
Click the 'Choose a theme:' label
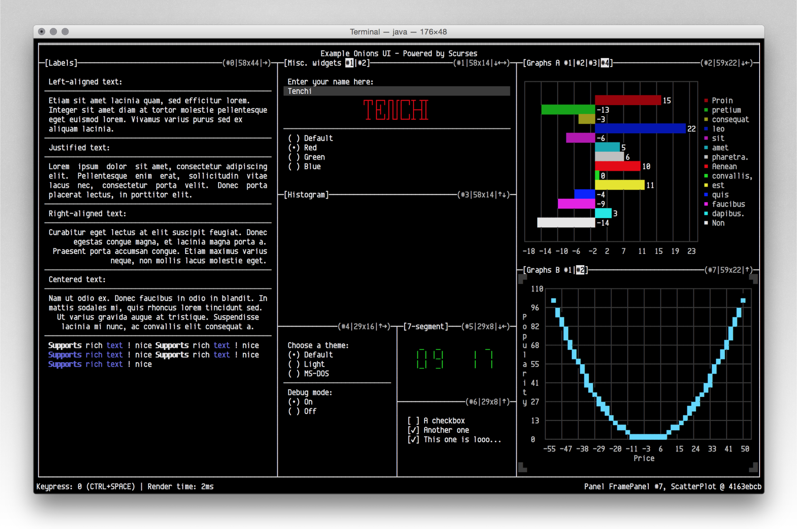click(x=318, y=346)
